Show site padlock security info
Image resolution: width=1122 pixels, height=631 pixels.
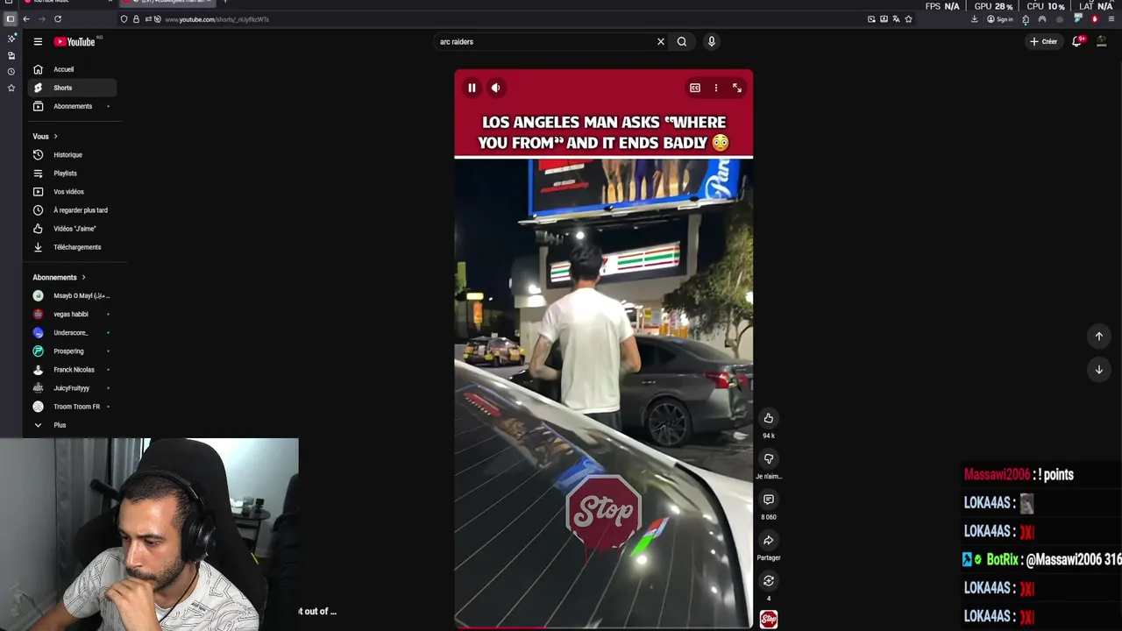pos(136,19)
